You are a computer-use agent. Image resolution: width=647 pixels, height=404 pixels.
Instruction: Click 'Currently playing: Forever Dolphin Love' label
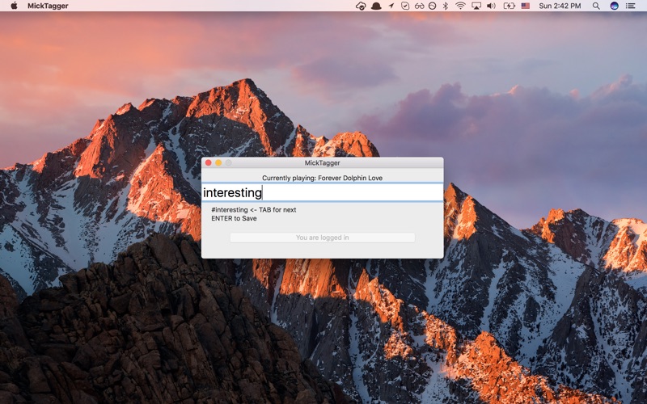click(x=322, y=178)
